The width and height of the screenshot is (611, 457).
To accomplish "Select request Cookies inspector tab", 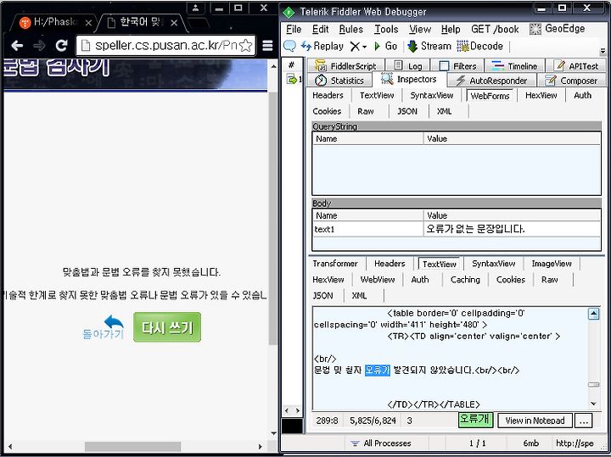I will pyautogui.click(x=327, y=111).
